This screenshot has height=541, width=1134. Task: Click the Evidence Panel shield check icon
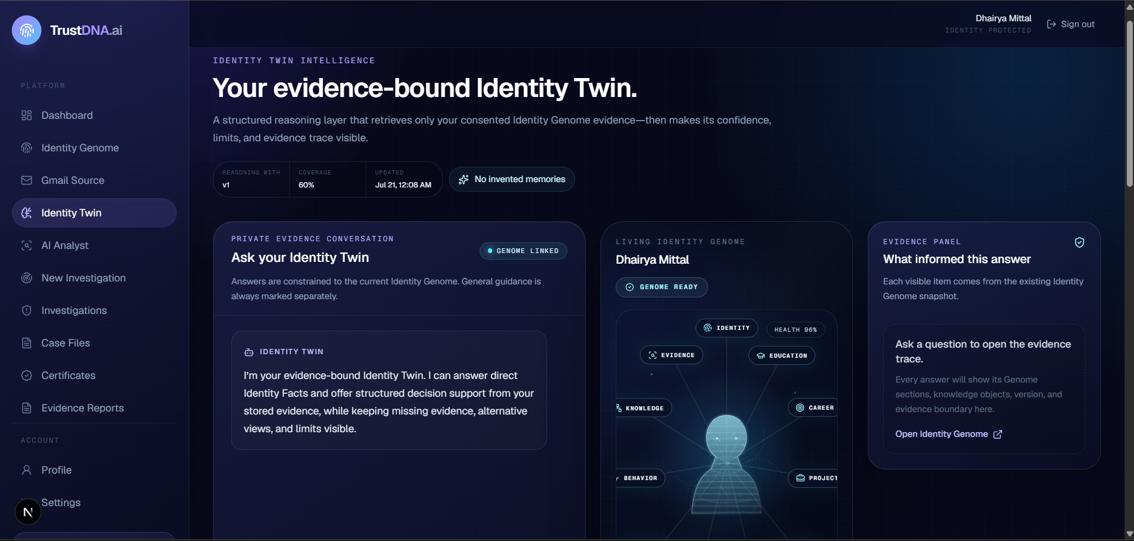[x=1080, y=242]
